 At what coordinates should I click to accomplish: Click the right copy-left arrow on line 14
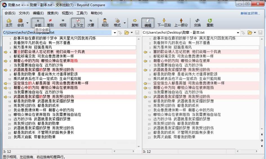coord(145,97)
